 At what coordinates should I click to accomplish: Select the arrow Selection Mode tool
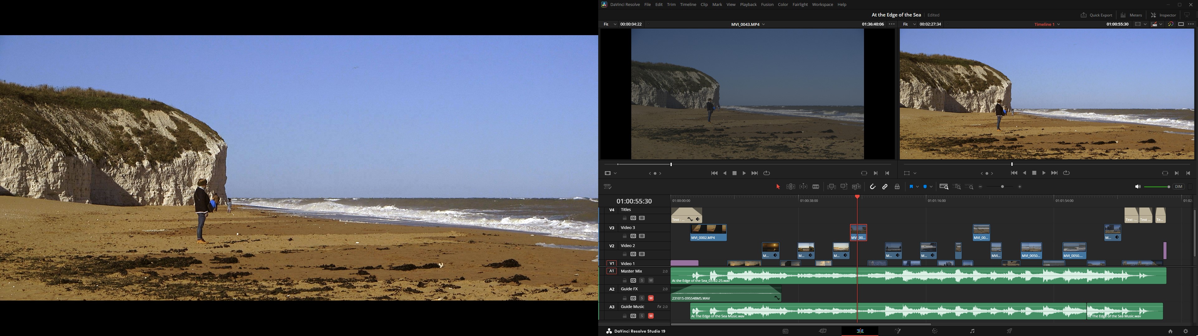778,187
